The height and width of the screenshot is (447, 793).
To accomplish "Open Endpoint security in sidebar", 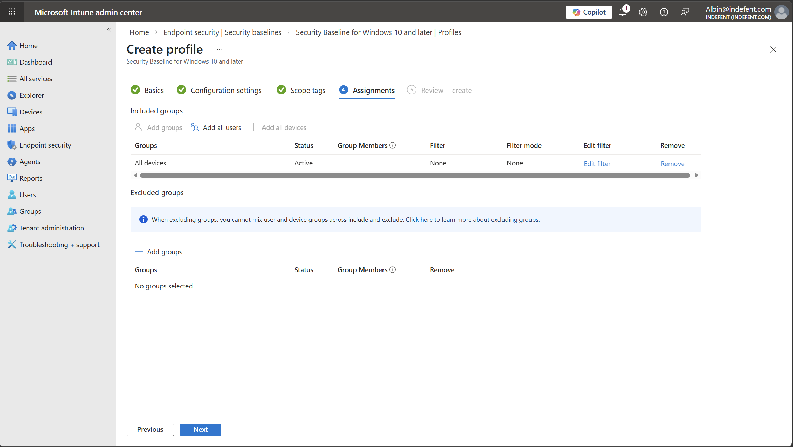I will tap(45, 145).
